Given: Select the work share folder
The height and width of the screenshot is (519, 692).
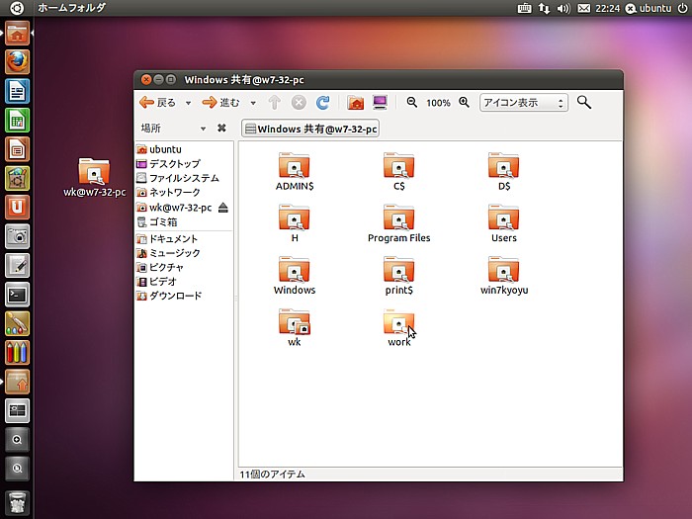Looking at the screenshot, I should point(399,327).
